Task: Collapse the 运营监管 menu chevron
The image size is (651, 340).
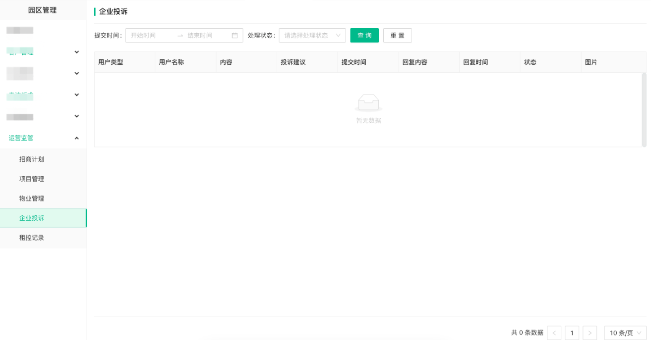Action: tap(77, 138)
